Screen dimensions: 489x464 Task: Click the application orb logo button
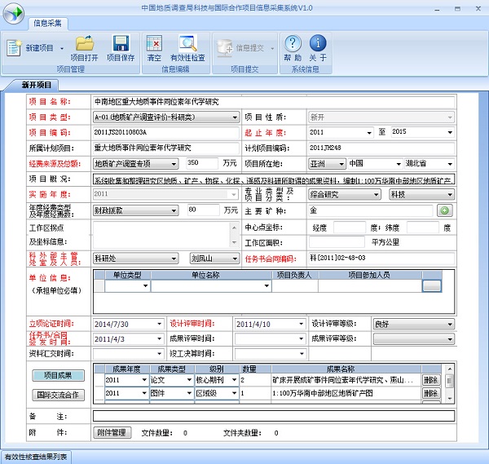(x=13, y=13)
